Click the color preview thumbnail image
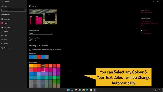Screen dimensions: 163x92 [43, 17]
